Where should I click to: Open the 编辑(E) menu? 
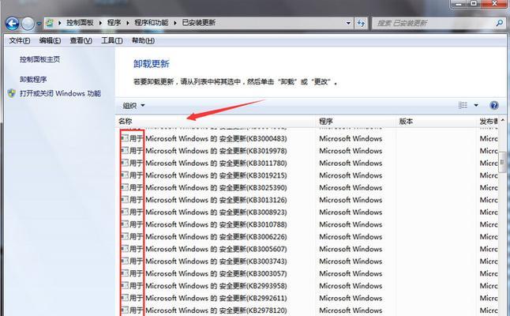50,40
